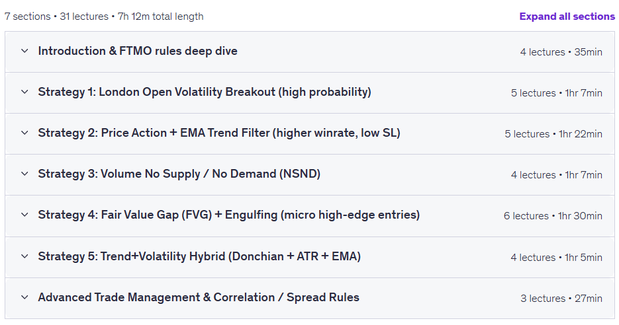This screenshot has height=325, width=619.
Task: Expand chevron for Introduction & FTMO rules section
Action: click(24, 51)
